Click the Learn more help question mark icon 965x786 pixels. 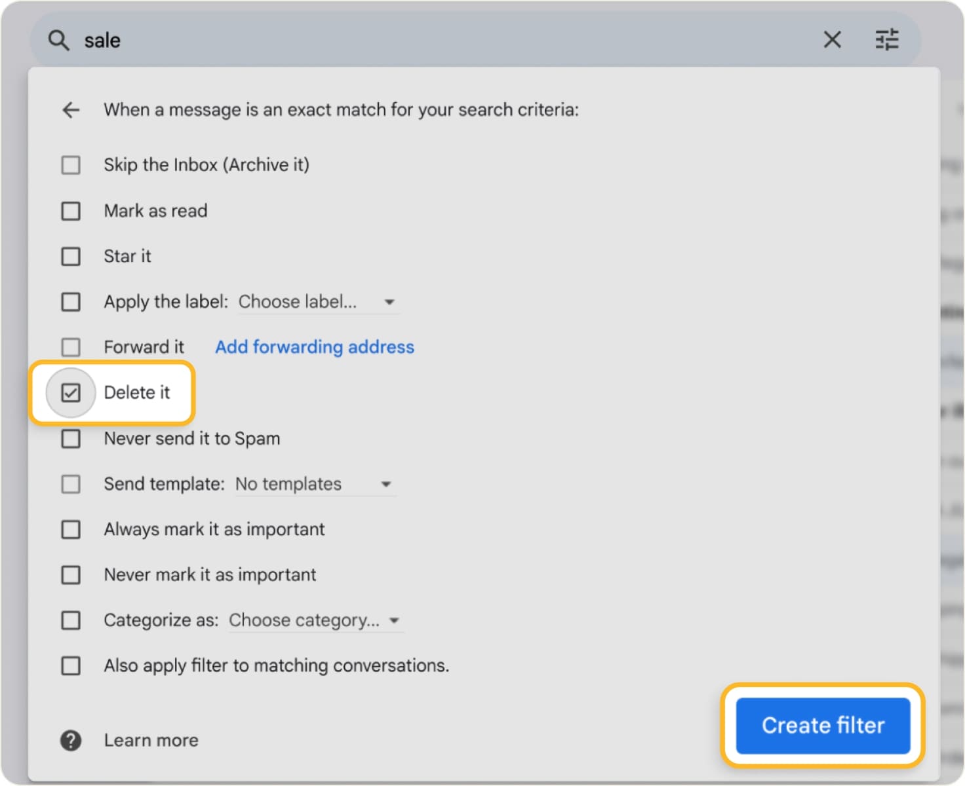point(70,740)
